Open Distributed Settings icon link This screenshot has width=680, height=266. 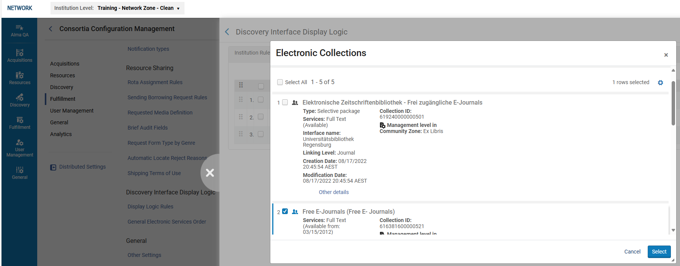click(53, 167)
